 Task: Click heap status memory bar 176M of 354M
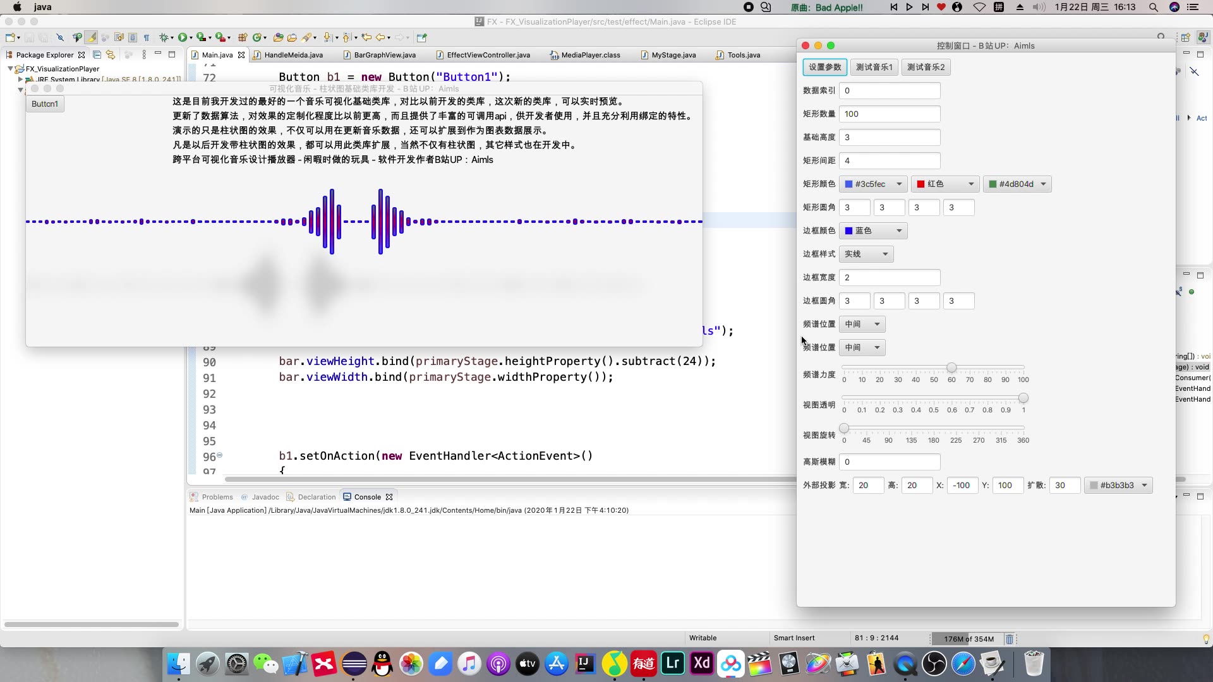point(968,639)
